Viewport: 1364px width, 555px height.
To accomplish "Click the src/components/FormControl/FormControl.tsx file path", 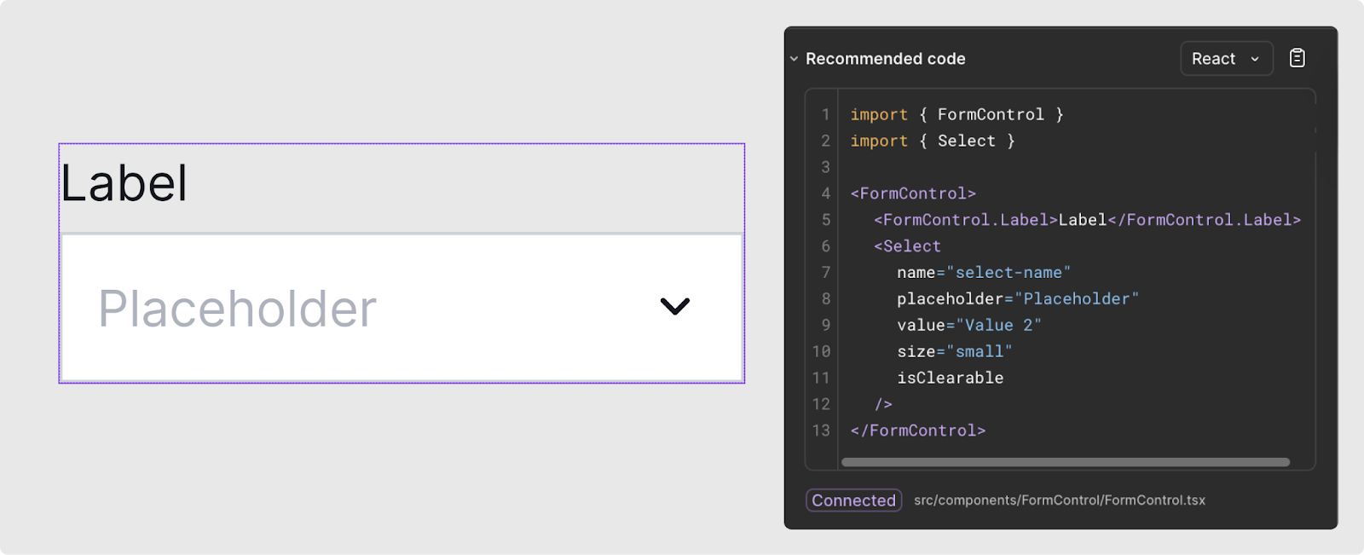I will tap(1060, 500).
